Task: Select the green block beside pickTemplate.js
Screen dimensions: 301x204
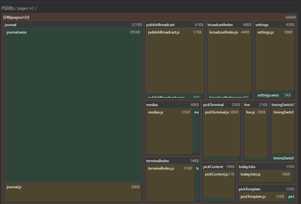Action: click(290, 197)
